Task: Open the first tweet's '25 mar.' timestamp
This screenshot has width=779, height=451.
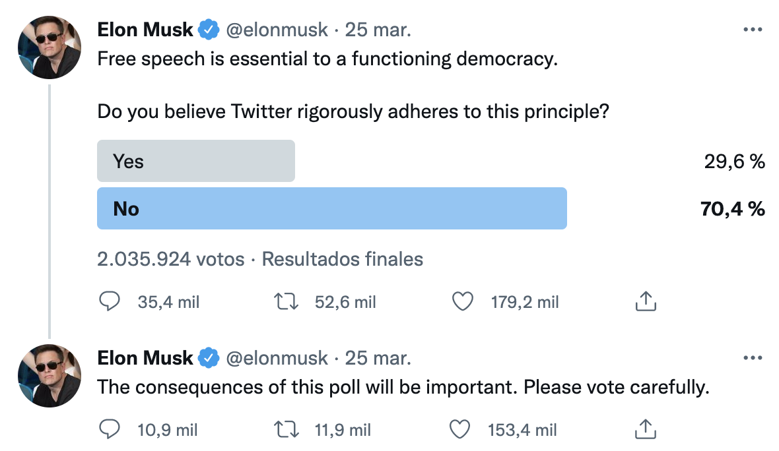Action: pos(378,30)
